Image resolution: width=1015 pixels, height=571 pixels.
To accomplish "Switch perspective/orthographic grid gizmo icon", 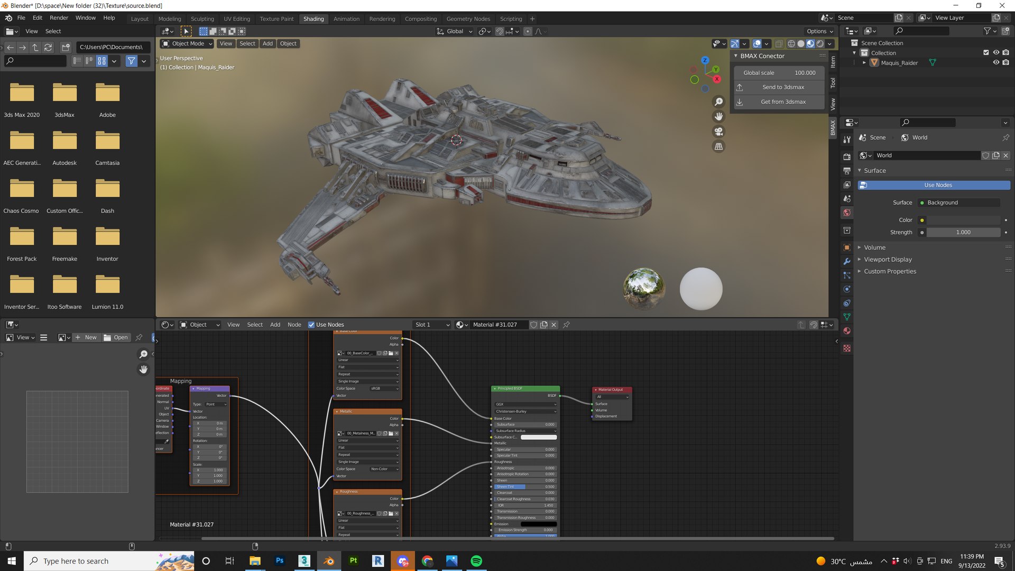I will (x=718, y=146).
